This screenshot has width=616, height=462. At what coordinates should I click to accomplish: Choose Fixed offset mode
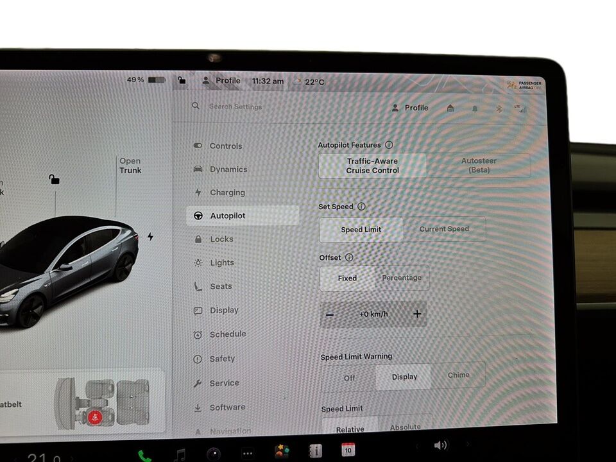347,278
